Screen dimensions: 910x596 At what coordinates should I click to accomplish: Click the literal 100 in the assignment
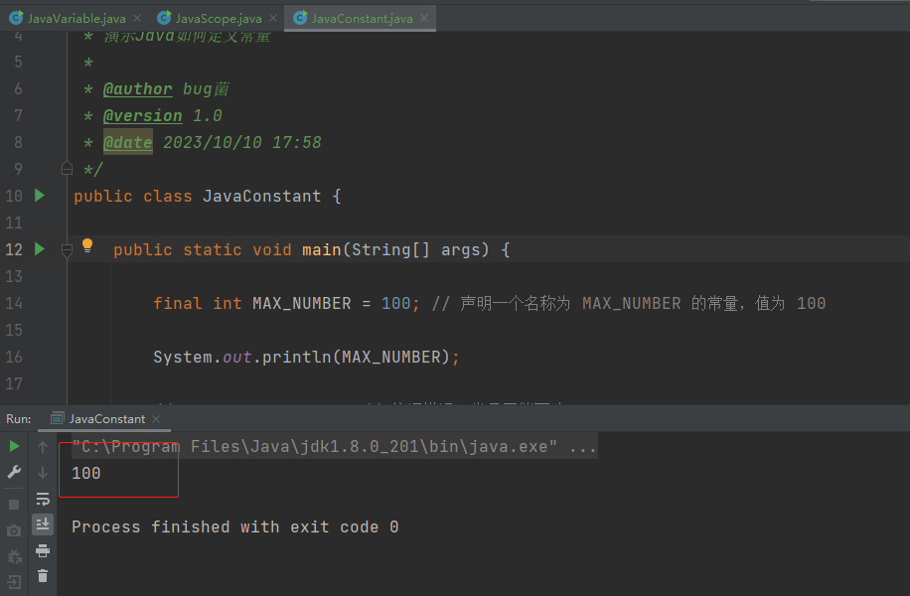(x=395, y=304)
